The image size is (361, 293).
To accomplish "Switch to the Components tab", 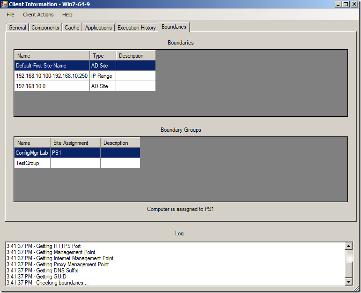I will coord(45,28).
